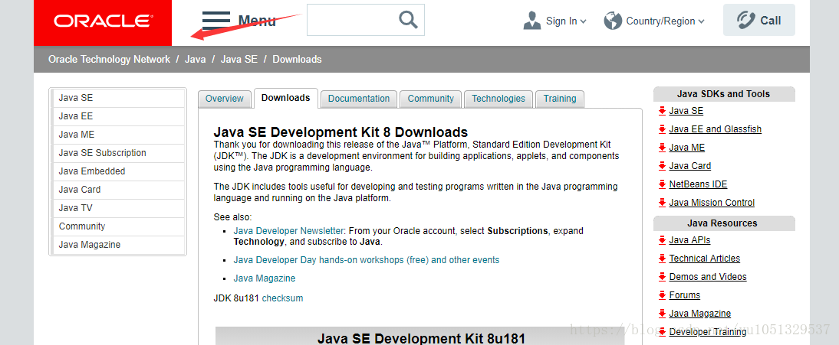
Task: Open the JDK 8u181 checksum link
Action: [x=282, y=298]
